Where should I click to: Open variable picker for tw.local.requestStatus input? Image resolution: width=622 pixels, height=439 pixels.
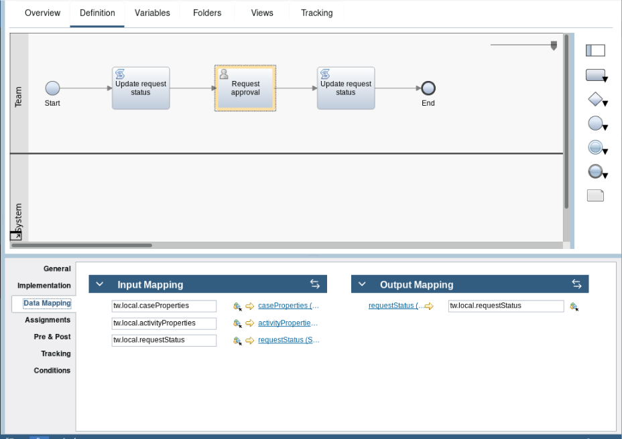point(237,341)
